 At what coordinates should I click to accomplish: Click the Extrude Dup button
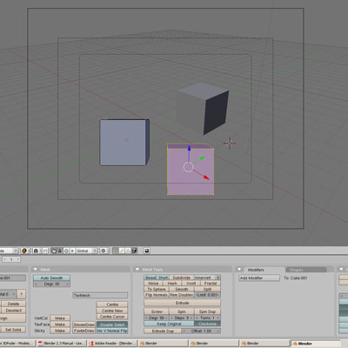pyautogui.click(x=163, y=331)
